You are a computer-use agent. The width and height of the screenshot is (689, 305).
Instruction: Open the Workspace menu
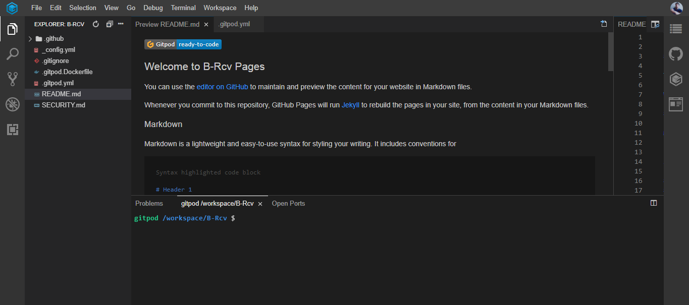[220, 8]
